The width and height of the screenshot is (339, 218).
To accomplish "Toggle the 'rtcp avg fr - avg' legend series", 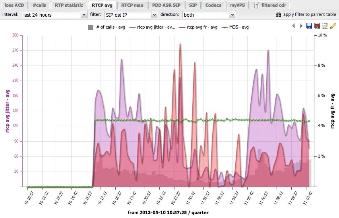I will 198,27.
